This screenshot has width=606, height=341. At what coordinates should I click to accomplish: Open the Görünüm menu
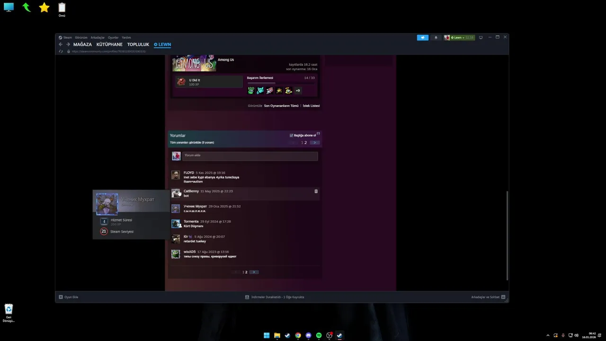(81, 37)
